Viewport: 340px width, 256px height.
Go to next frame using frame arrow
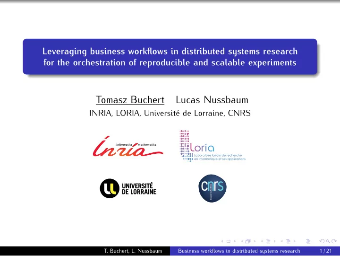click(x=255, y=241)
